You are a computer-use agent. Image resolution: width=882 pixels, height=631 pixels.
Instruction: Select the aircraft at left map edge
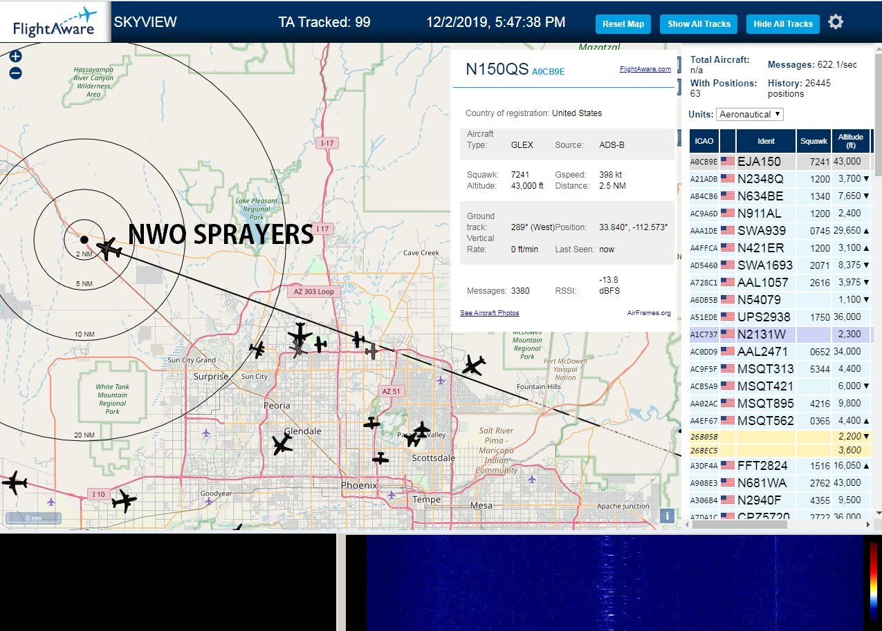tap(14, 482)
